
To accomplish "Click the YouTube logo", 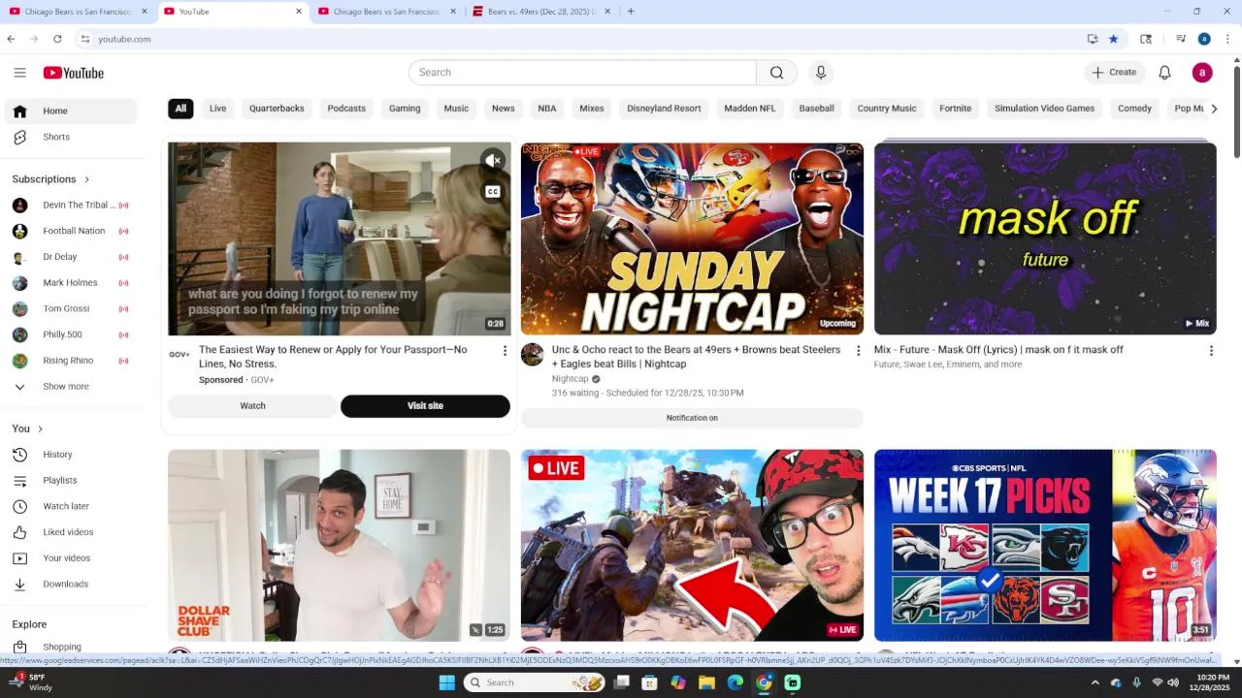I will (74, 73).
